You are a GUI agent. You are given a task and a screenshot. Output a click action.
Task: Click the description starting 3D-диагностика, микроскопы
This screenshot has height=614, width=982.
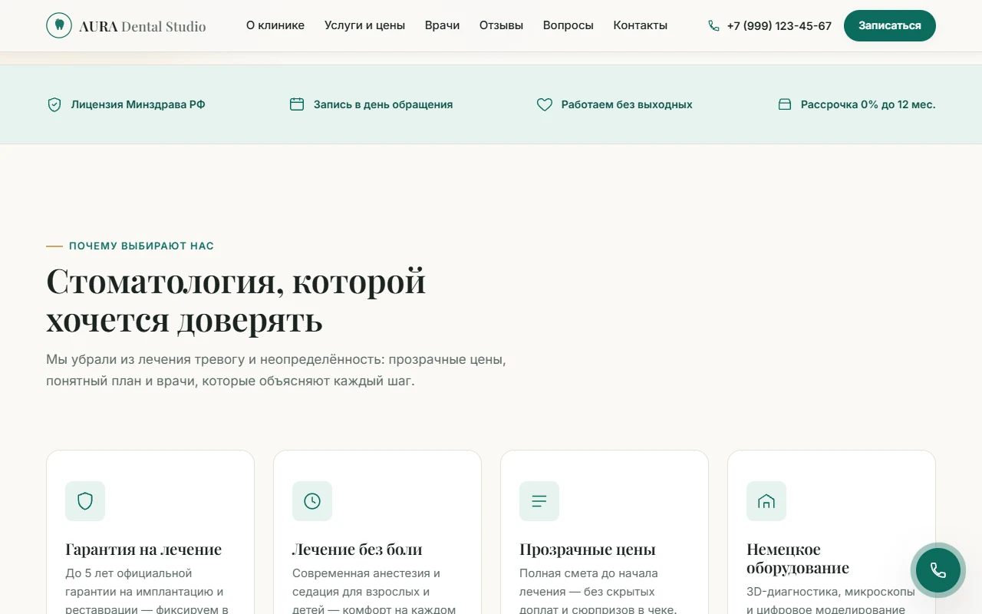coord(831,601)
